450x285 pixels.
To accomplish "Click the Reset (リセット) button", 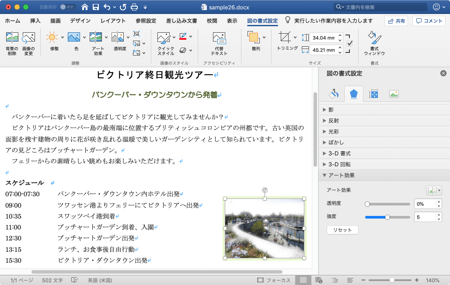I will point(342,230).
